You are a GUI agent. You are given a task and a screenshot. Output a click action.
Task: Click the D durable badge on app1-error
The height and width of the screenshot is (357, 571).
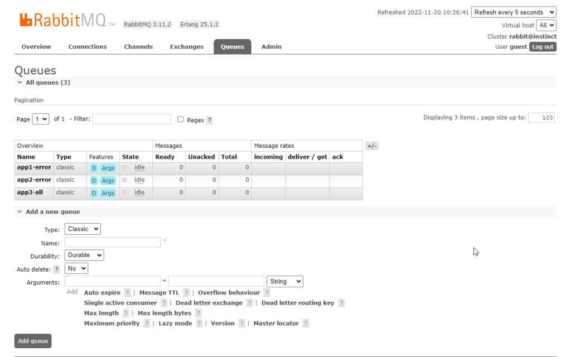pos(93,167)
